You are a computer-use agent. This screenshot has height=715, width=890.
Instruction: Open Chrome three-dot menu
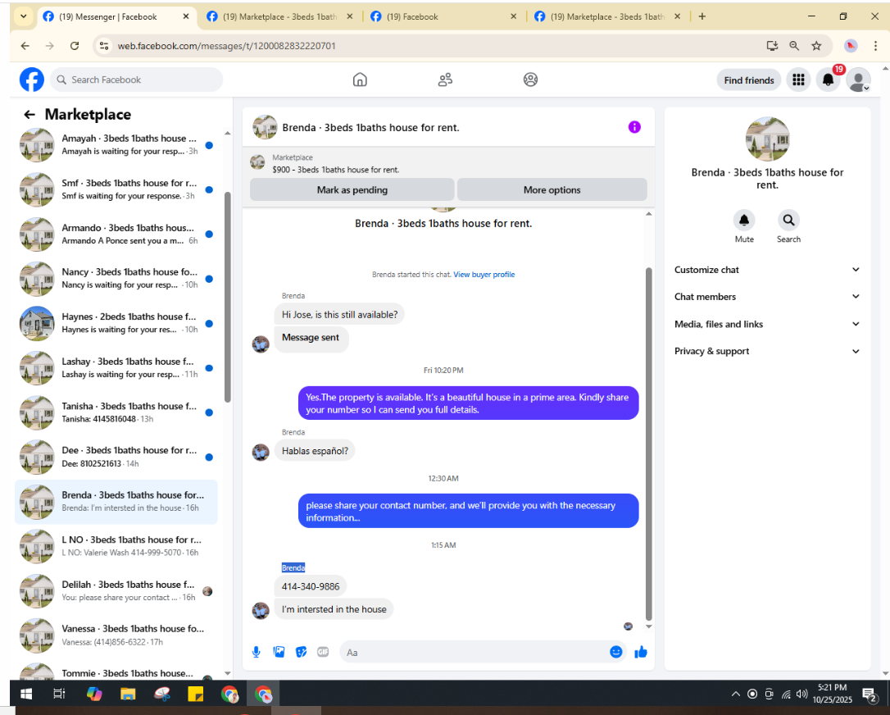(875, 46)
